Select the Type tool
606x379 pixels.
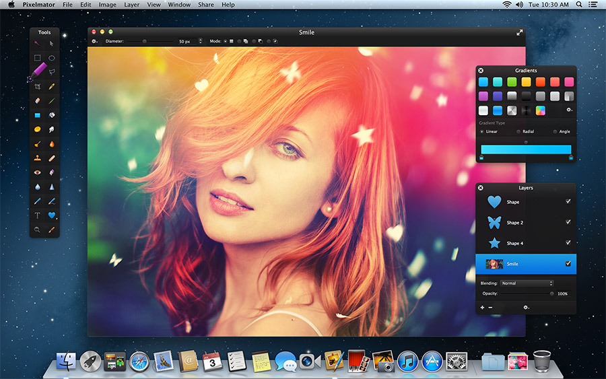point(38,215)
